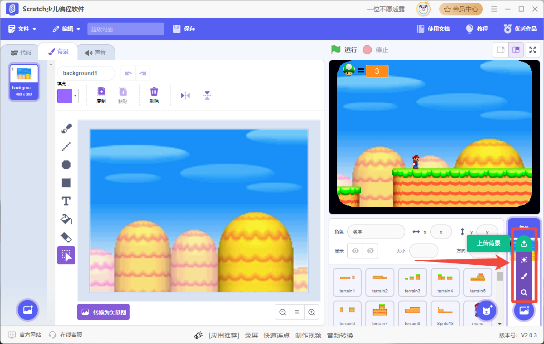544x344 pixels.
Task: Click the project name input field
Action: tap(126, 29)
